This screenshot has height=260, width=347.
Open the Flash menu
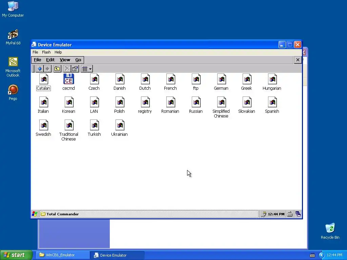[x=46, y=52]
